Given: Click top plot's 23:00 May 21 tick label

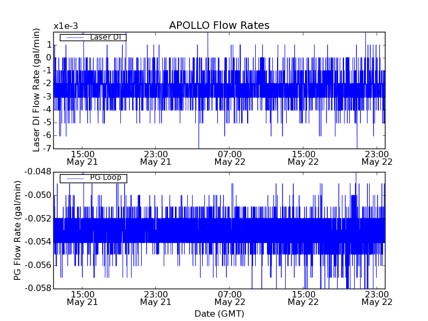Looking at the screenshot, I should click(x=155, y=157).
